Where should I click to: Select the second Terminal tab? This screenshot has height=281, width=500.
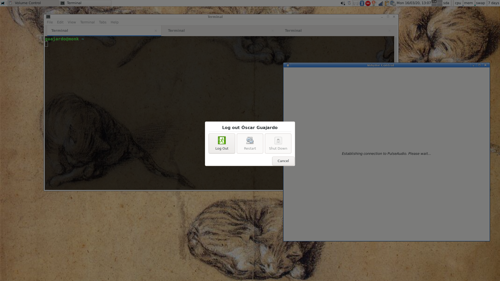pyautogui.click(x=220, y=30)
